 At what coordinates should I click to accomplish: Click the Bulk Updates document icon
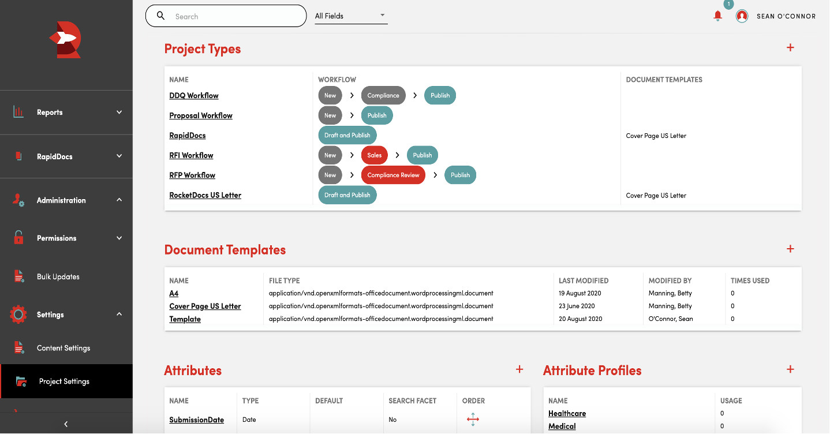pyautogui.click(x=18, y=276)
